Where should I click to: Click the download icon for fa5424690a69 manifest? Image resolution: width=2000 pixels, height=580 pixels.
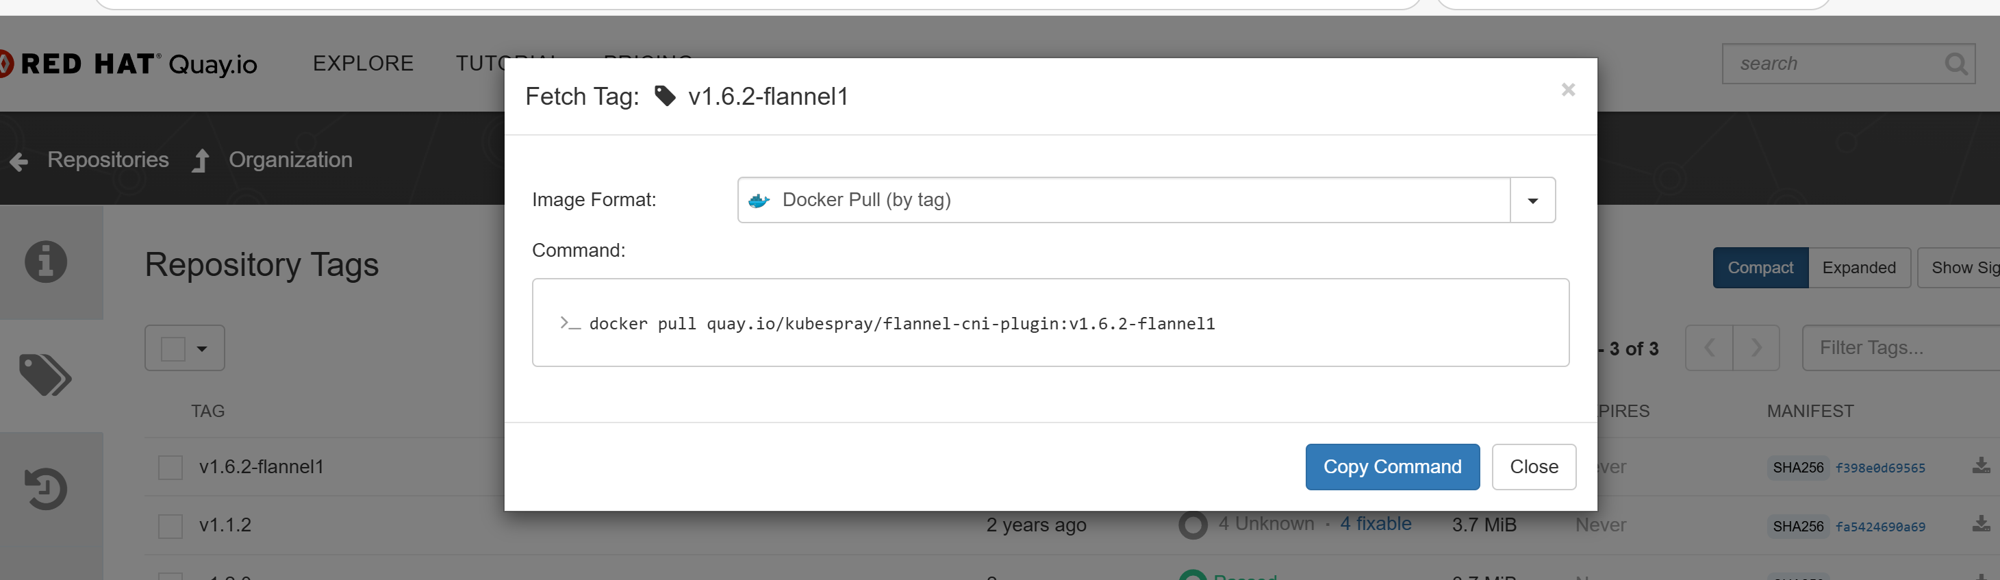pyautogui.click(x=1981, y=524)
